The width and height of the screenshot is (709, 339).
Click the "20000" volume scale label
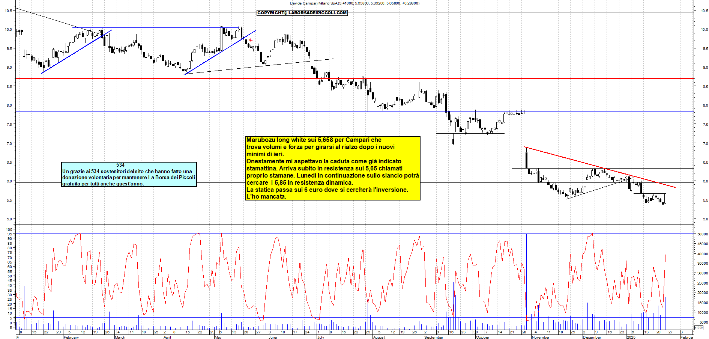[703, 293]
